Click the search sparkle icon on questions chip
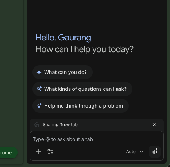 (x=39, y=89)
